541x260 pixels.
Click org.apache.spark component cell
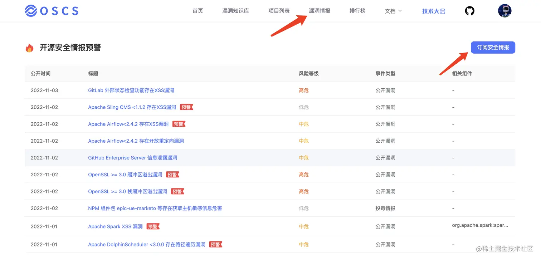(x=480, y=225)
